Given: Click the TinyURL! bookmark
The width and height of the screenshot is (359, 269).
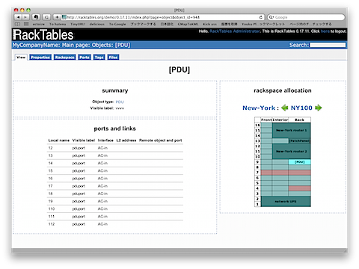Looking at the screenshot, I should tap(78, 24).
